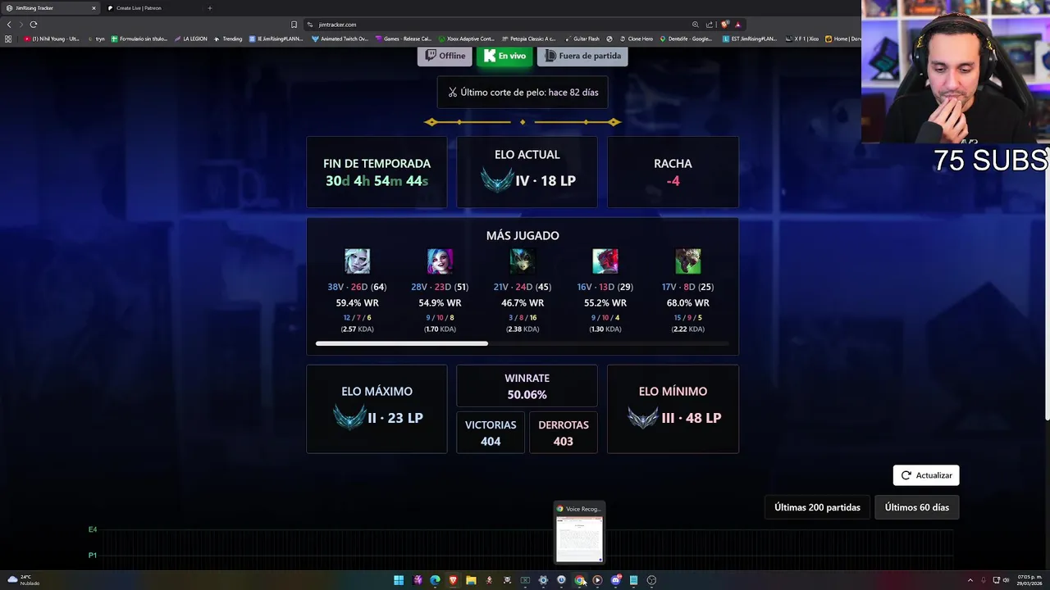1050x590 pixels.
Task: Open OBS Studio from the taskbar
Action: [651, 580]
